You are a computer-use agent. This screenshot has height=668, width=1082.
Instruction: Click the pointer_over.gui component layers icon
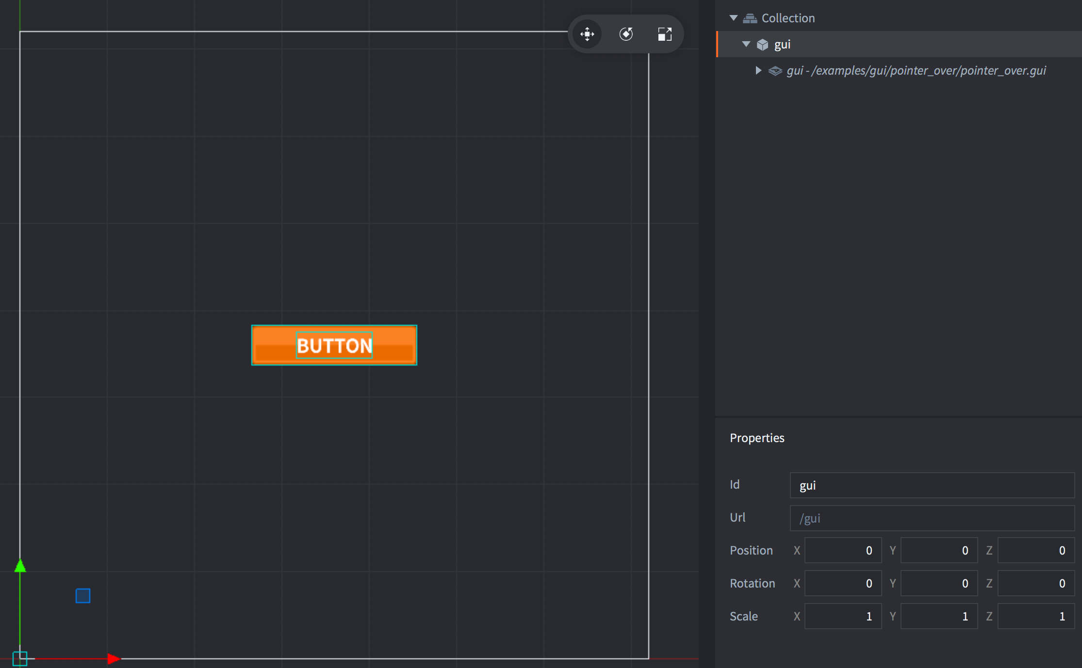pos(775,71)
